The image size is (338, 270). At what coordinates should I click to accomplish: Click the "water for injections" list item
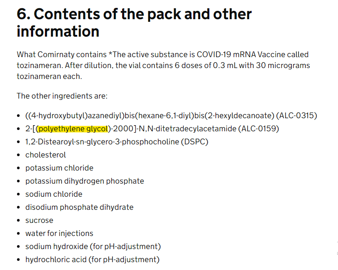tap(59, 233)
